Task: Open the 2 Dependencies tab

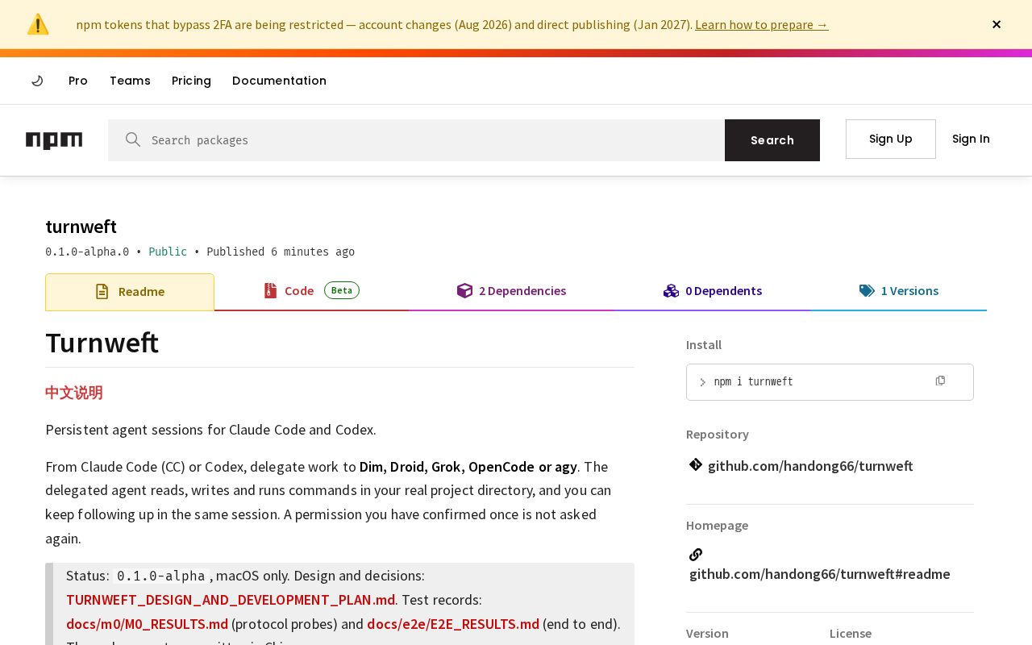Action: [x=511, y=291]
